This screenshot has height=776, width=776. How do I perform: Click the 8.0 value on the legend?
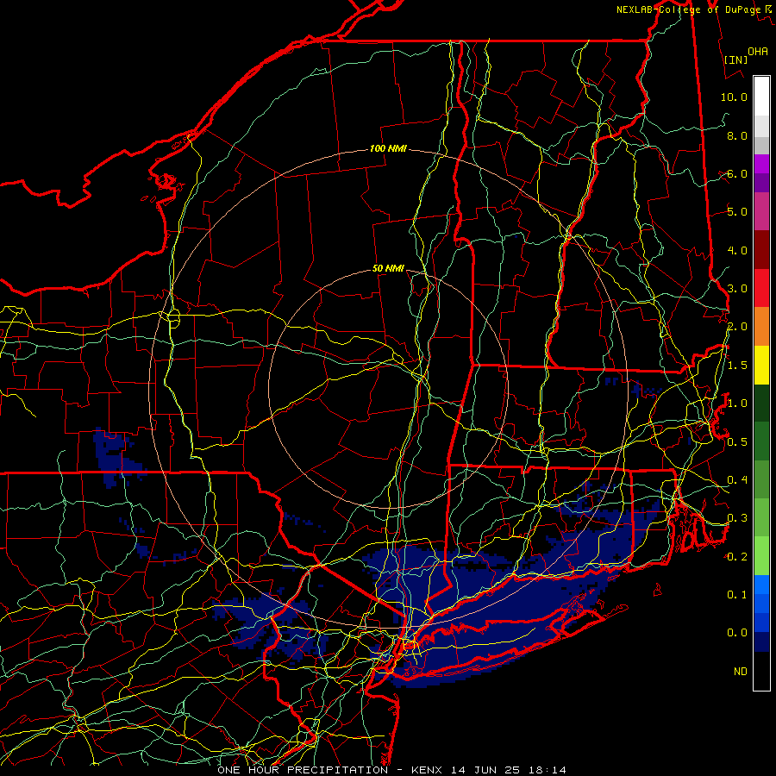[x=737, y=135]
